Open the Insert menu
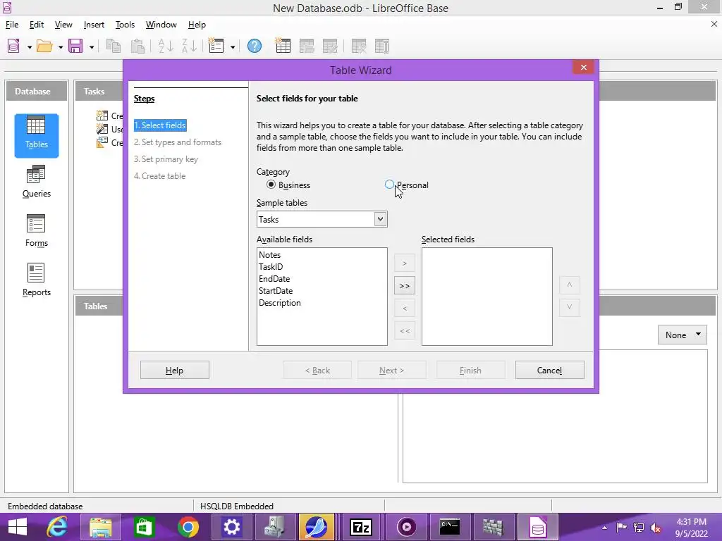722x541 pixels. [x=94, y=25]
